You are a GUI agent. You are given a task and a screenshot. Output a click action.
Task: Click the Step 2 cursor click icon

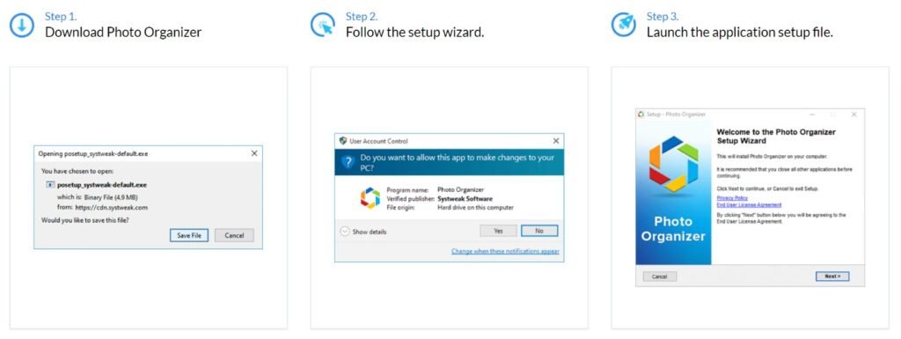click(323, 26)
